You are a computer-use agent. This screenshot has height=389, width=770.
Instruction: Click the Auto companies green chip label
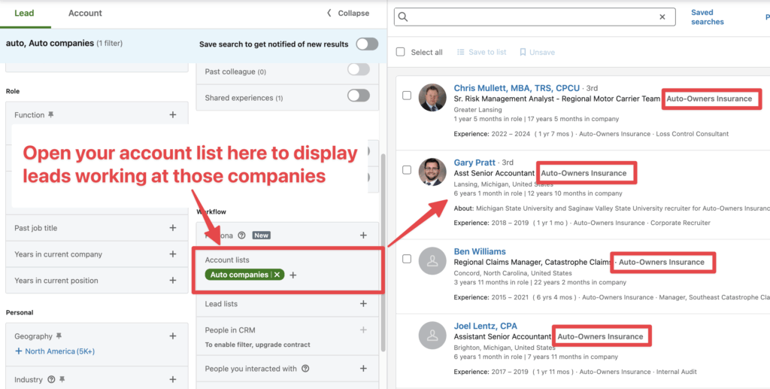[239, 275]
